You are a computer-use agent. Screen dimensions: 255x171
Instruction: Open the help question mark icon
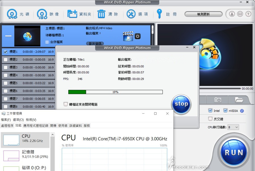tap(248, 14)
